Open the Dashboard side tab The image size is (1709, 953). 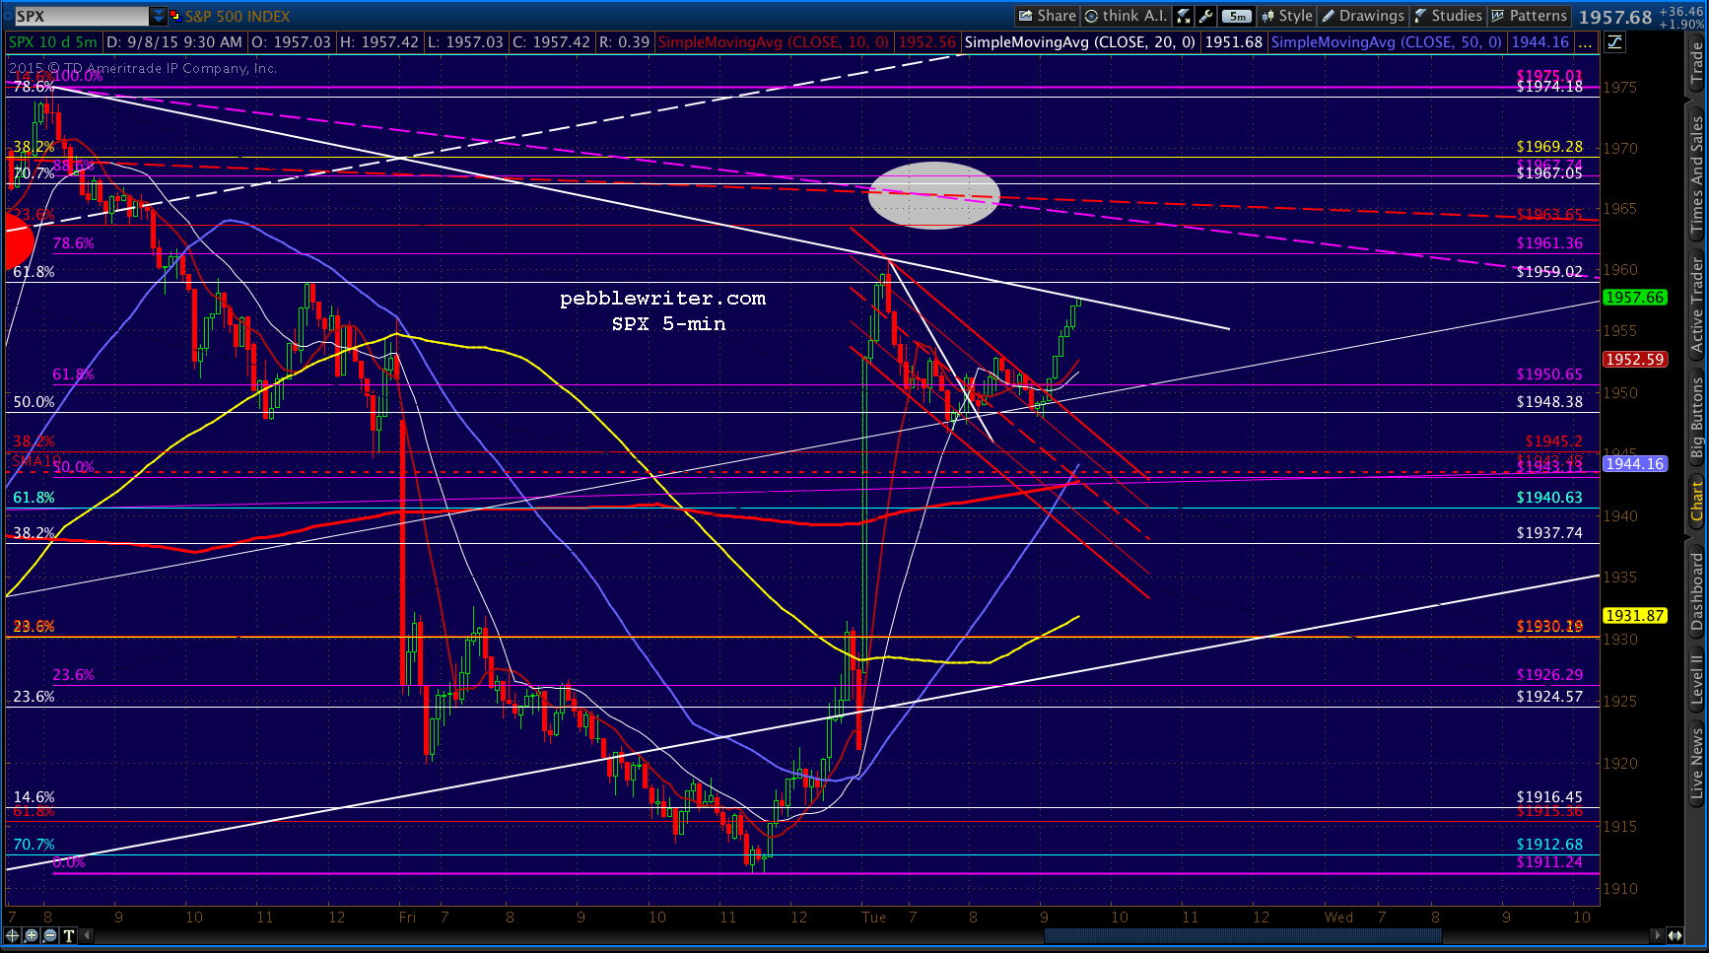[x=1697, y=591]
